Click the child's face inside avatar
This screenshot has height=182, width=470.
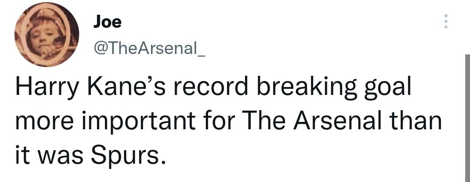tap(41, 37)
